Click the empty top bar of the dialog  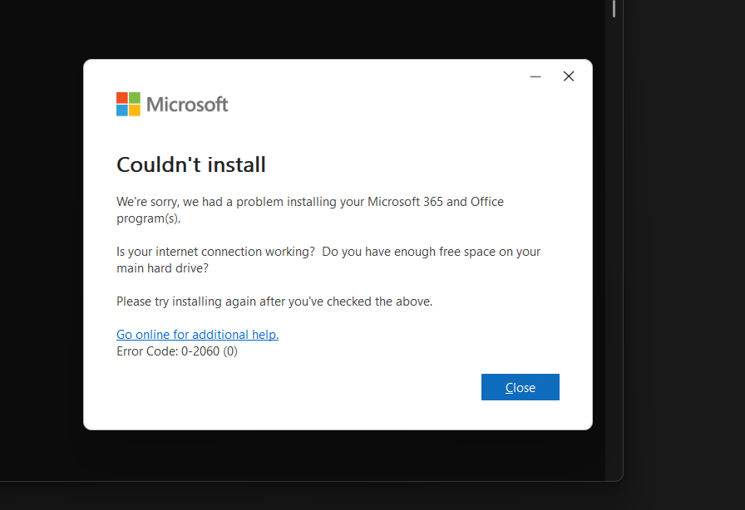click(333, 73)
